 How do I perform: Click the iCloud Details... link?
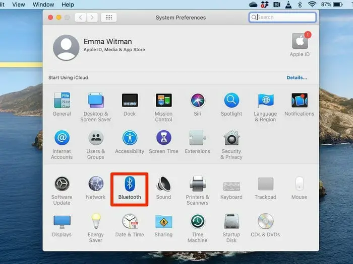(x=297, y=77)
